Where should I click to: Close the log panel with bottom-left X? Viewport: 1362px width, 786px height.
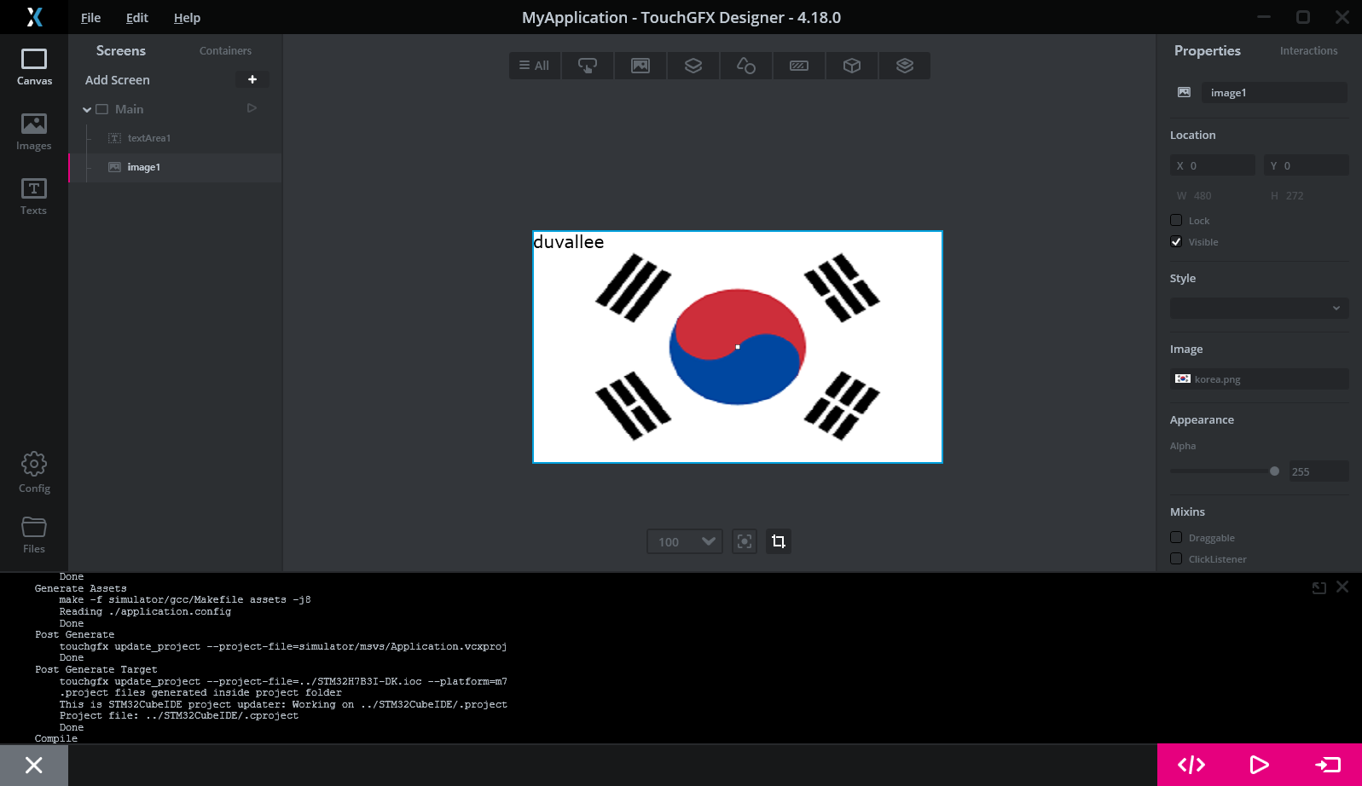point(34,765)
